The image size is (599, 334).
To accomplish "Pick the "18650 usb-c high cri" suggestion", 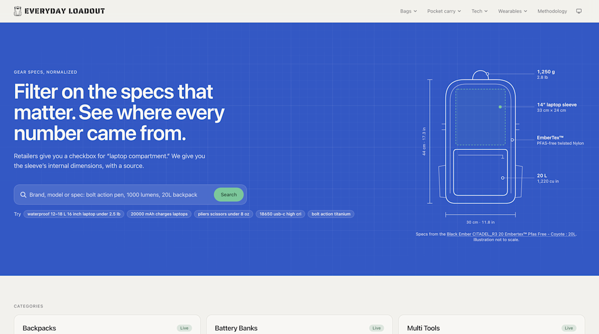I will tap(281, 214).
